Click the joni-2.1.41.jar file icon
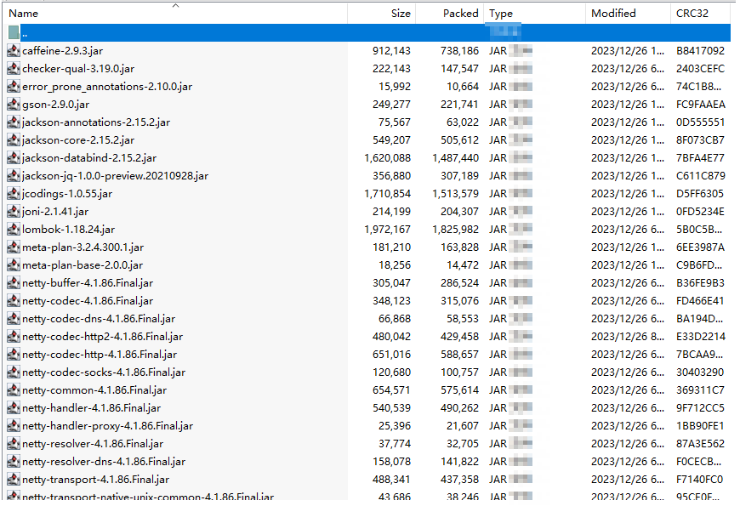The image size is (740, 506). (x=13, y=212)
